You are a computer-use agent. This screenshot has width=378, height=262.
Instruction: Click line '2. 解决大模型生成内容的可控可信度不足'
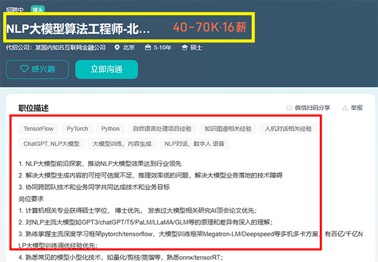pos(150,175)
